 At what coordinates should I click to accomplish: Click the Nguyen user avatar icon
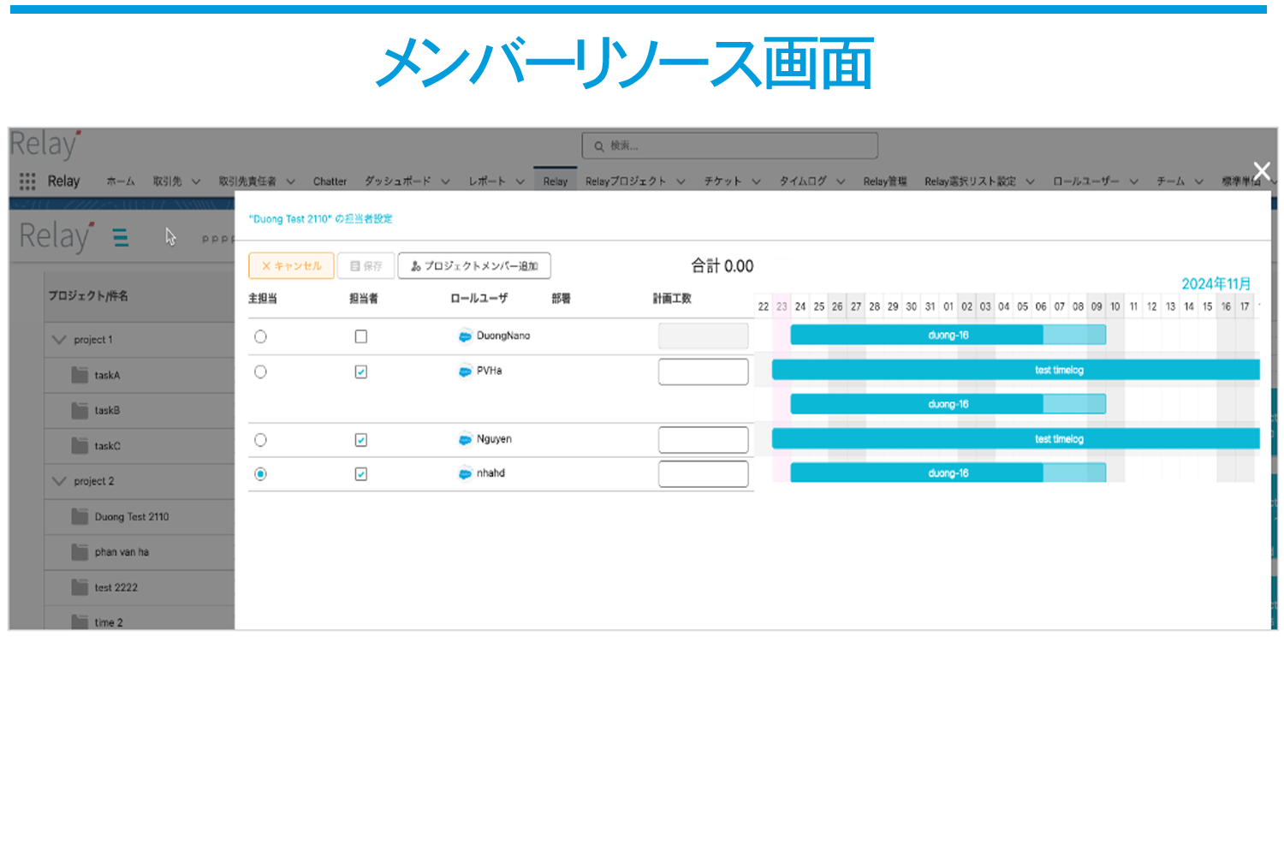tap(465, 440)
